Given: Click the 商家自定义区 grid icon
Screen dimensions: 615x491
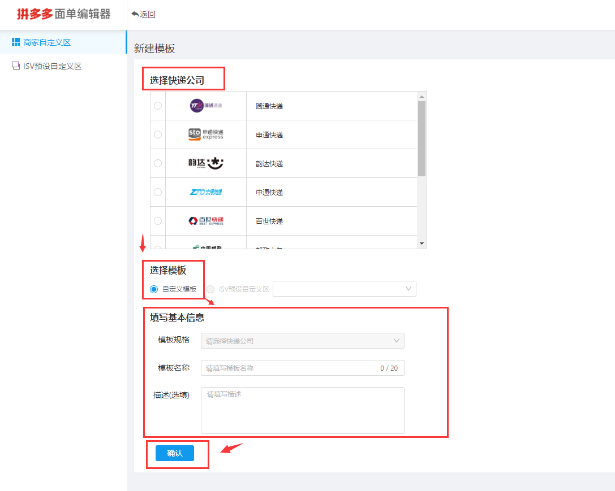Looking at the screenshot, I should [x=16, y=42].
